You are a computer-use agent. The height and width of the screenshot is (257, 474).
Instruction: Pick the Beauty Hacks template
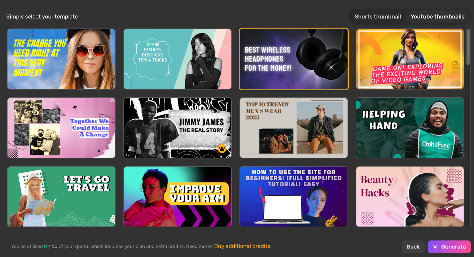point(410,197)
